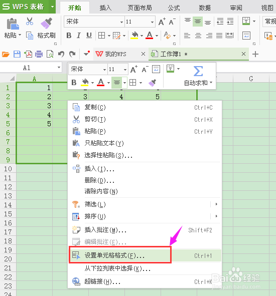Viewport: 276px width, 296px height.
Task: Choose 插入批注(M) in context menu
Action: (145, 230)
